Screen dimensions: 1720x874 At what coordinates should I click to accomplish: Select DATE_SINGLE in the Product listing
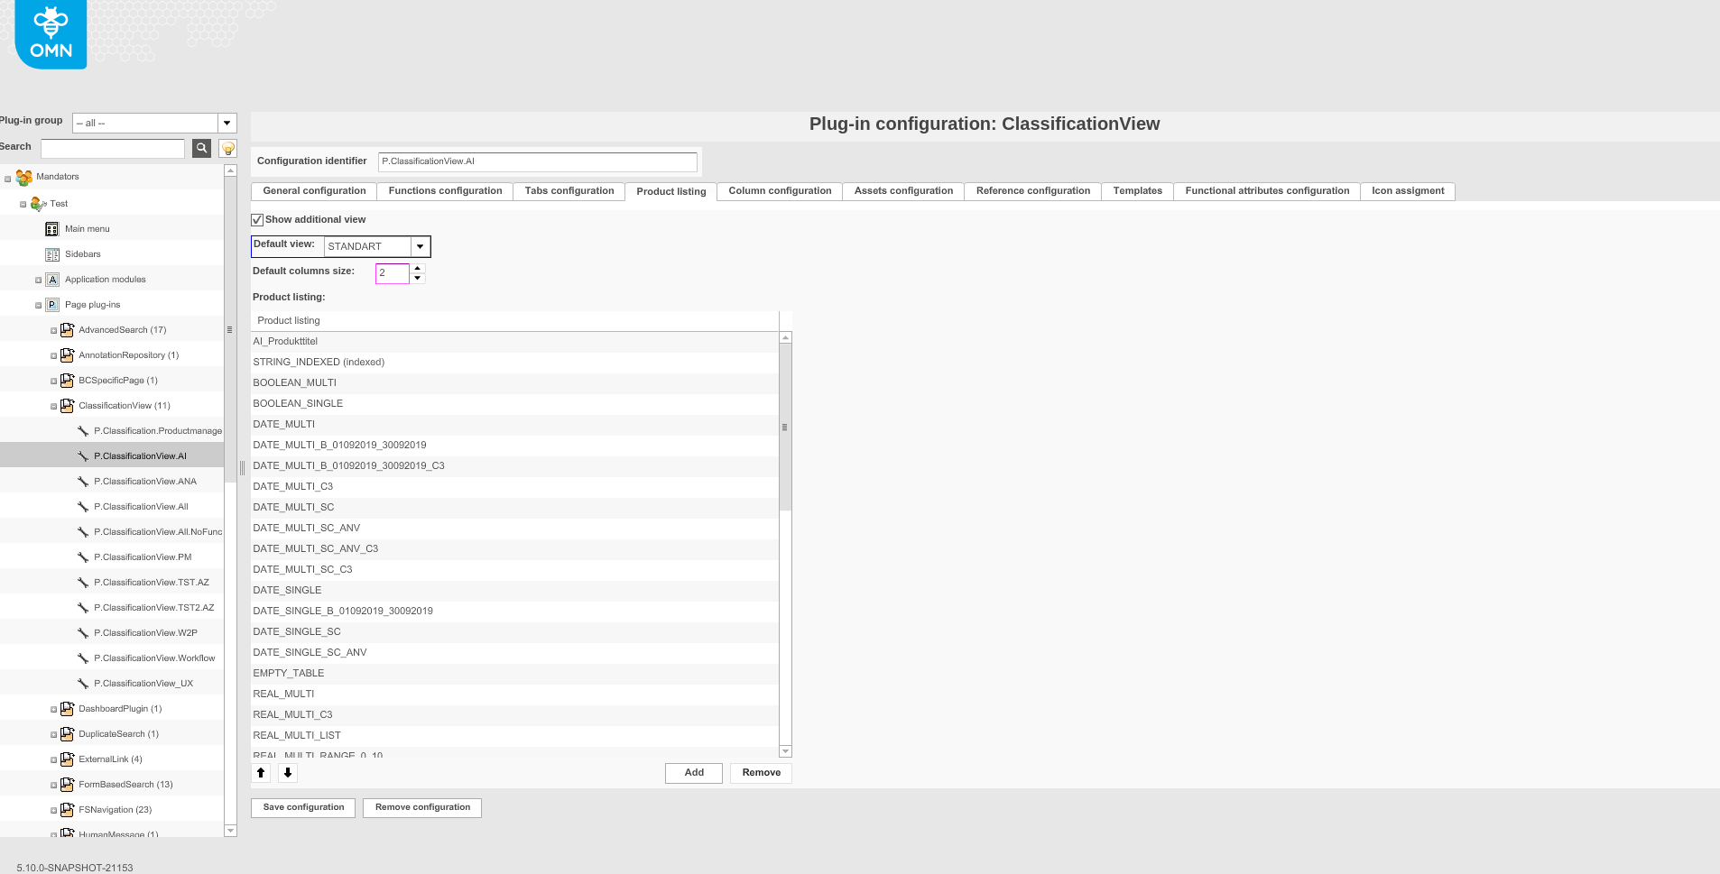click(287, 590)
